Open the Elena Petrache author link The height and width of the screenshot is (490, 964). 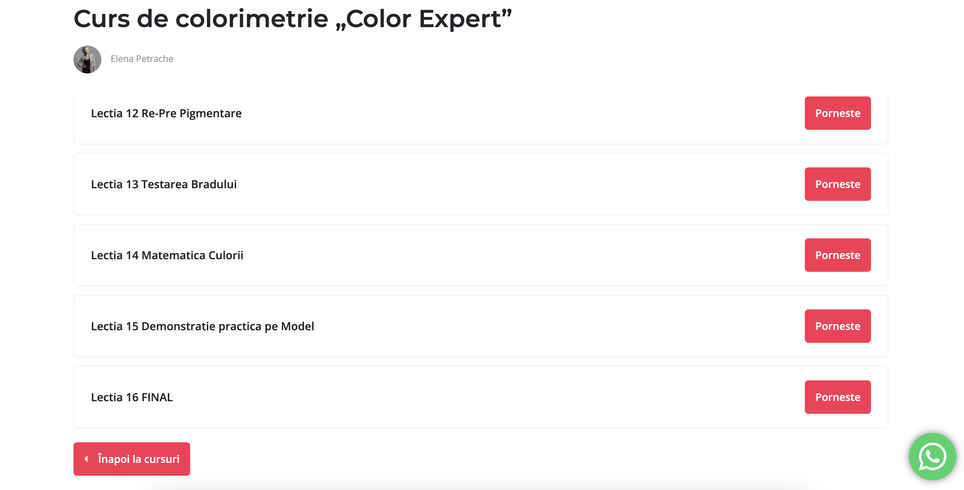point(142,59)
